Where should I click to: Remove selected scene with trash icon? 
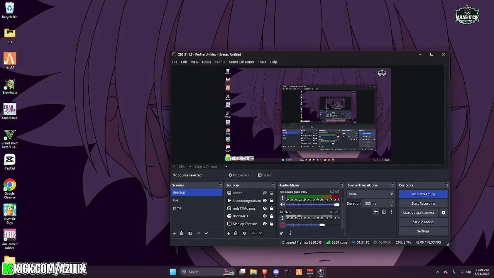click(181, 233)
